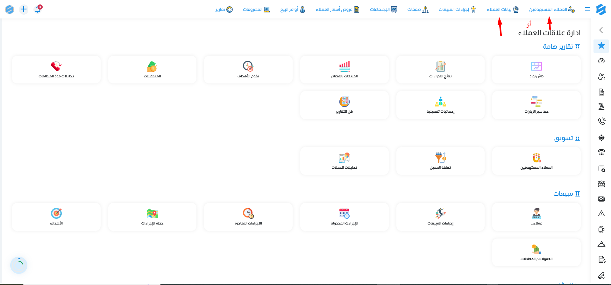
Task: Click the circular progress loader widget
Action: [x=19, y=265]
